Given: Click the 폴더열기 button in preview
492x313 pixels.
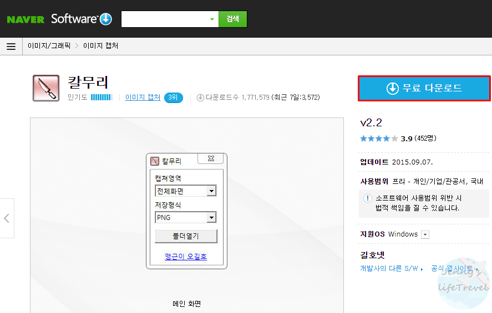Looking at the screenshot, I should click(x=186, y=236).
